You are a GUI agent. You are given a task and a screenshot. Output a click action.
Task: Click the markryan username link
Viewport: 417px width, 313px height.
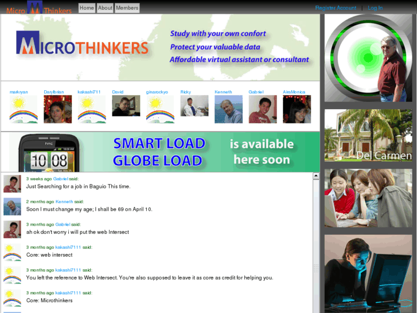(18, 92)
